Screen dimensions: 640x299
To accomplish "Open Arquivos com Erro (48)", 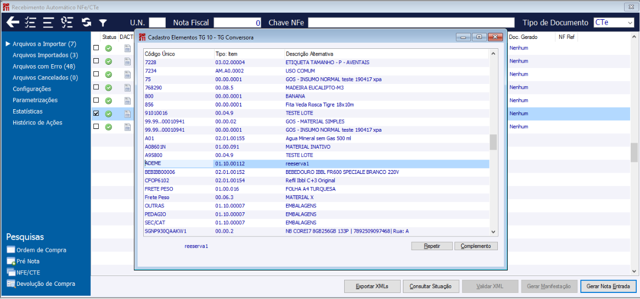I will tap(44, 66).
